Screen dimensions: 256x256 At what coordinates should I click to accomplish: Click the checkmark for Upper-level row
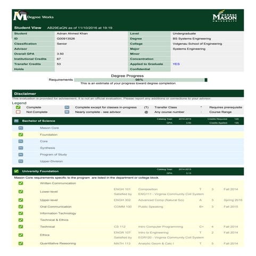click(21, 200)
